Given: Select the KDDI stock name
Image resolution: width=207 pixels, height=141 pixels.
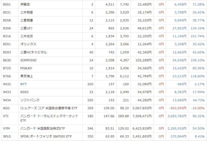Looking at the screenshot, I should click(24, 92).
